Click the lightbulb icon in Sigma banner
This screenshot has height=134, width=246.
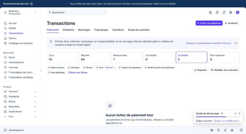[51, 41]
